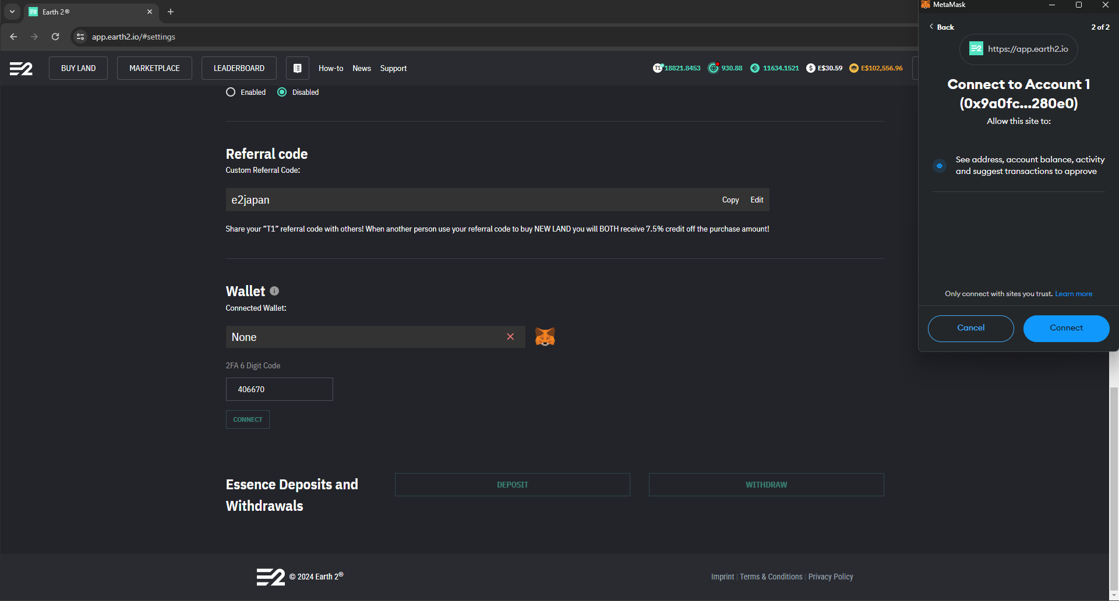
Task: Click the WITHDRAW essence button
Action: (767, 485)
